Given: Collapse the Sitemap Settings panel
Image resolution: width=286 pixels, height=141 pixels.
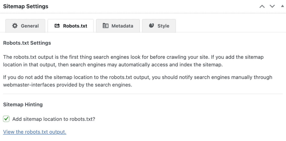Looking at the screenshot, I should pos(282,6).
